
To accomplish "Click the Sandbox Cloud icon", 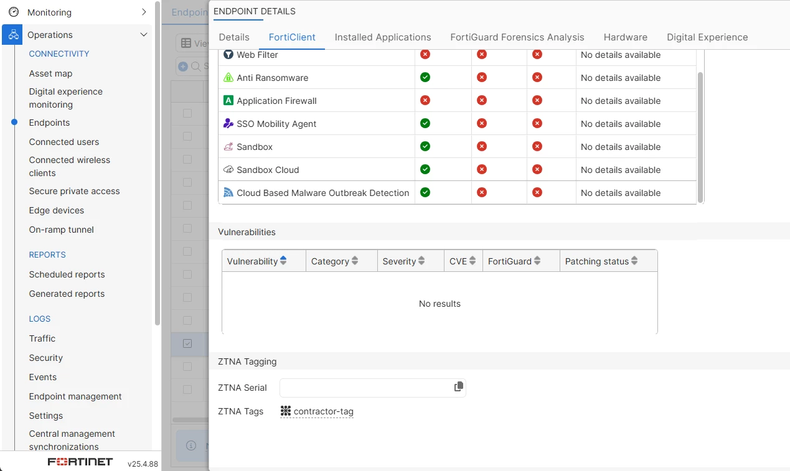I will click(x=228, y=170).
